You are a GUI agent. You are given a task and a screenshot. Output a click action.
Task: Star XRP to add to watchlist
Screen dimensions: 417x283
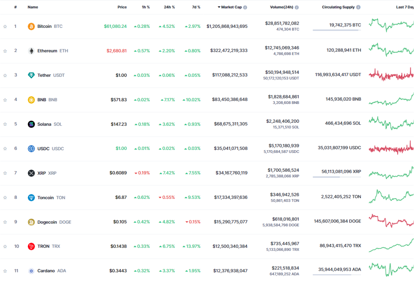5,173
